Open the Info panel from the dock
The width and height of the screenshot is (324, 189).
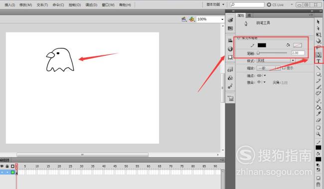230,49
